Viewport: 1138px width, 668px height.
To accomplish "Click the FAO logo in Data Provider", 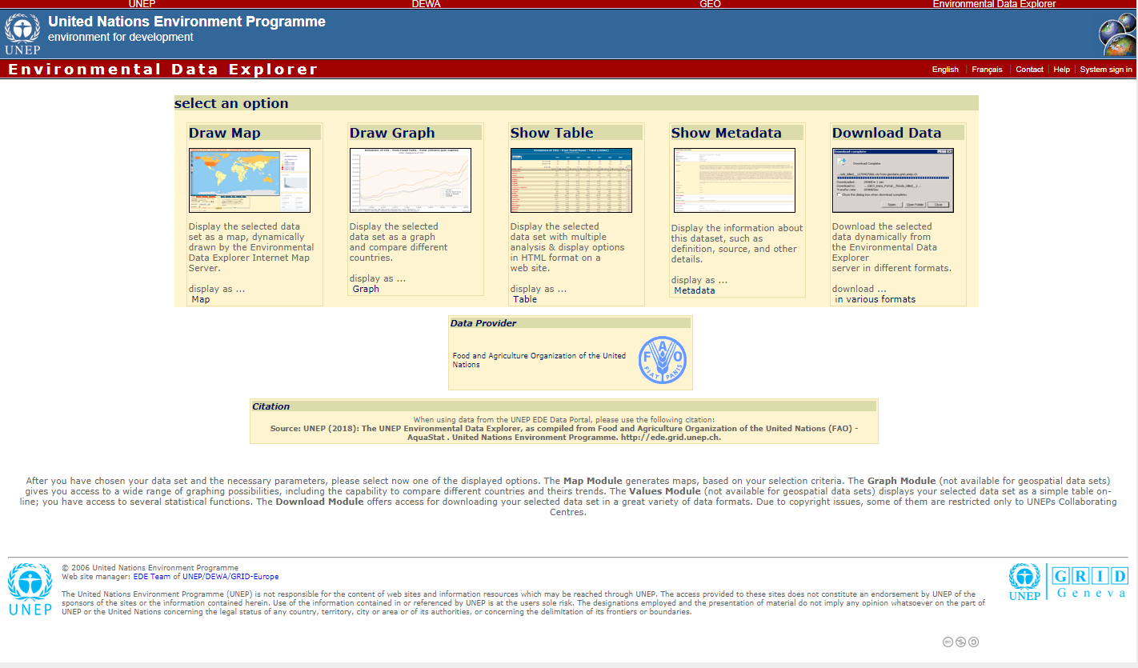I will point(663,359).
